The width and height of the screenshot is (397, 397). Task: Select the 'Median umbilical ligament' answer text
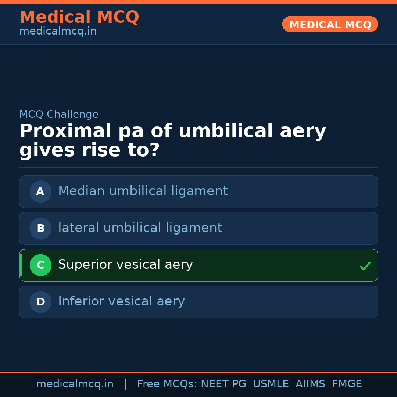click(143, 191)
